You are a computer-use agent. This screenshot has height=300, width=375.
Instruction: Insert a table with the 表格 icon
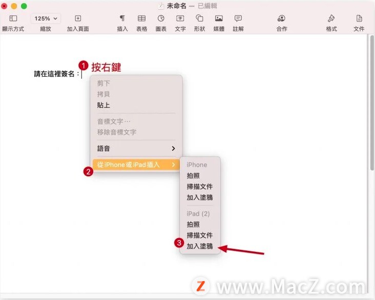click(x=141, y=18)
